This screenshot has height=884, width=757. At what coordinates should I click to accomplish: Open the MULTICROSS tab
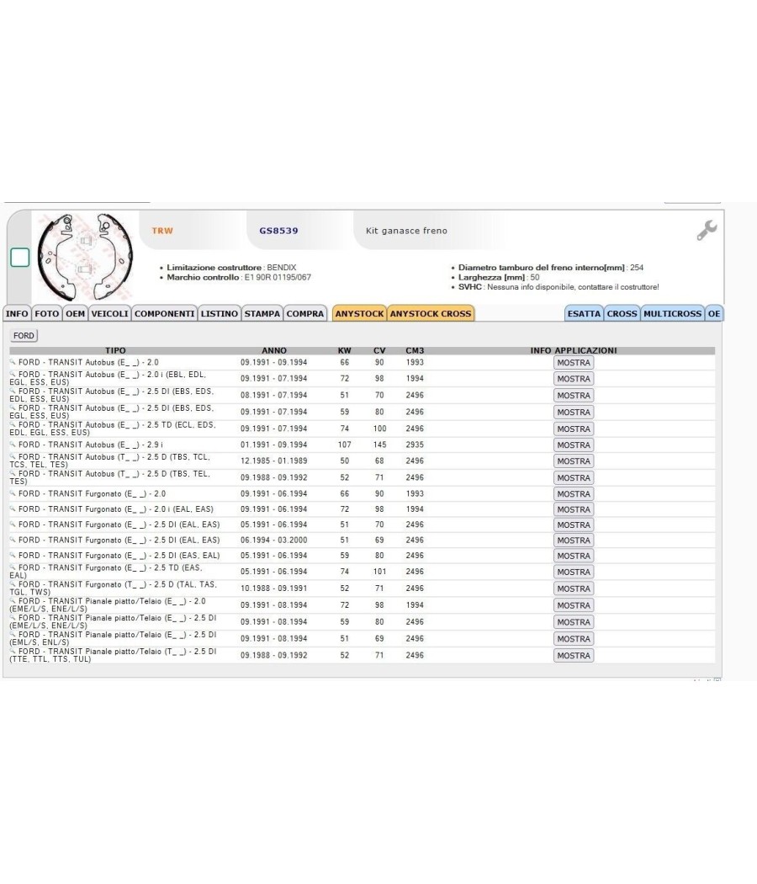point(673,313)
